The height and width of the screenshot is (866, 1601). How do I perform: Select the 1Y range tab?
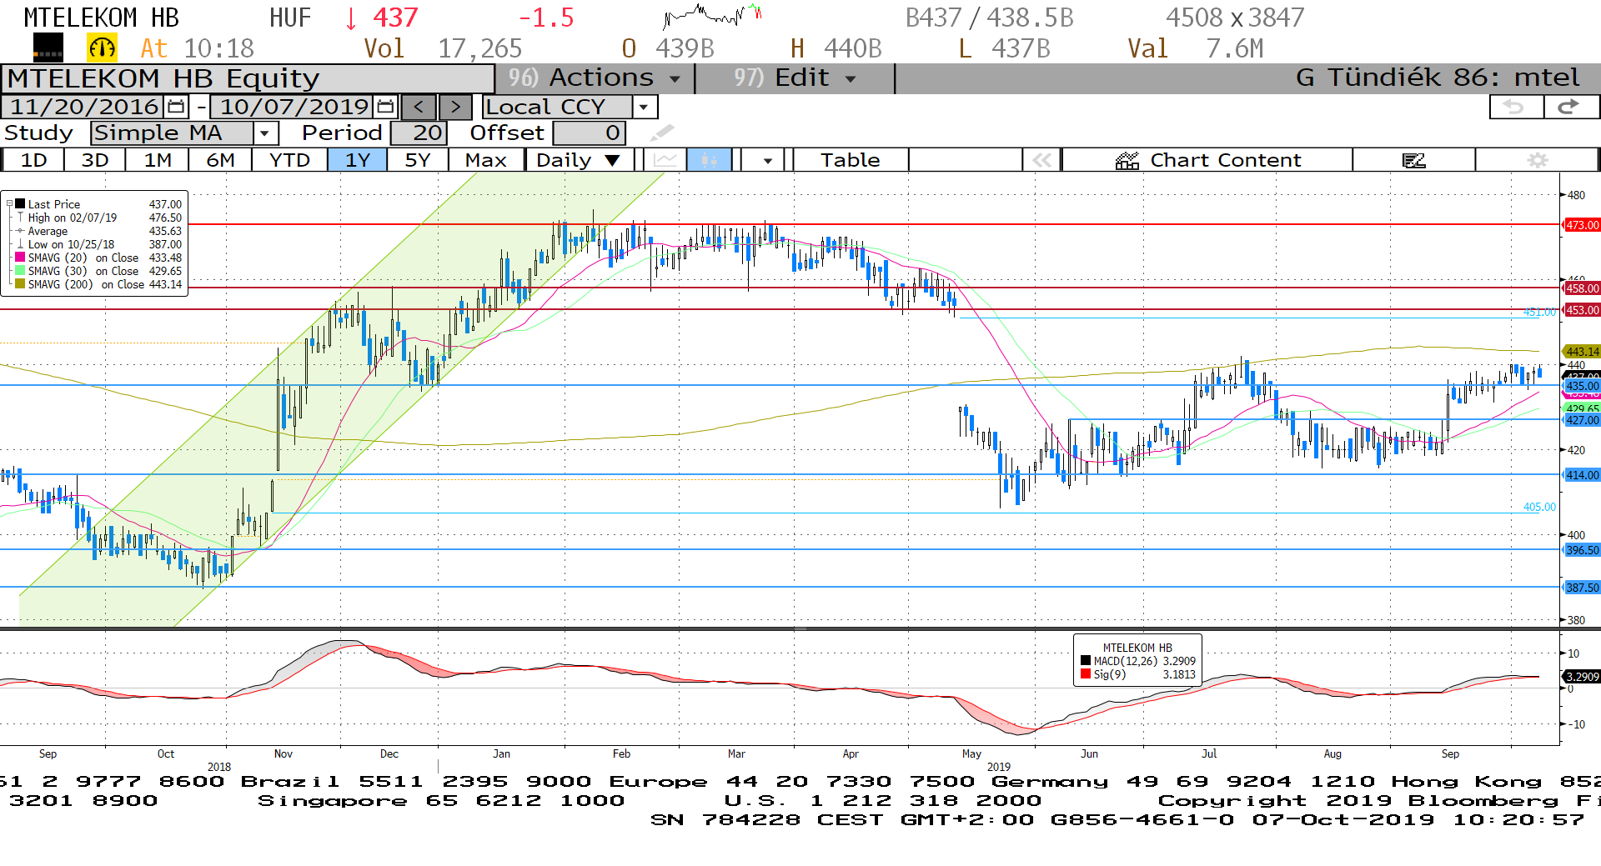pyautogui.click(x=357, y=160)
